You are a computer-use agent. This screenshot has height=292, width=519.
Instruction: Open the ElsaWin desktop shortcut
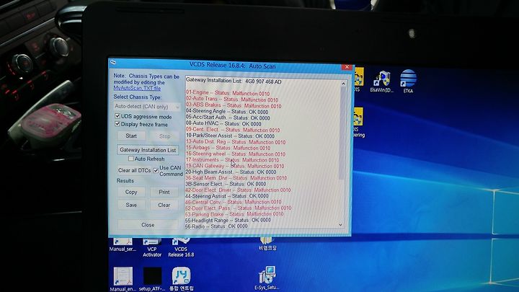[x=382, y=81]
